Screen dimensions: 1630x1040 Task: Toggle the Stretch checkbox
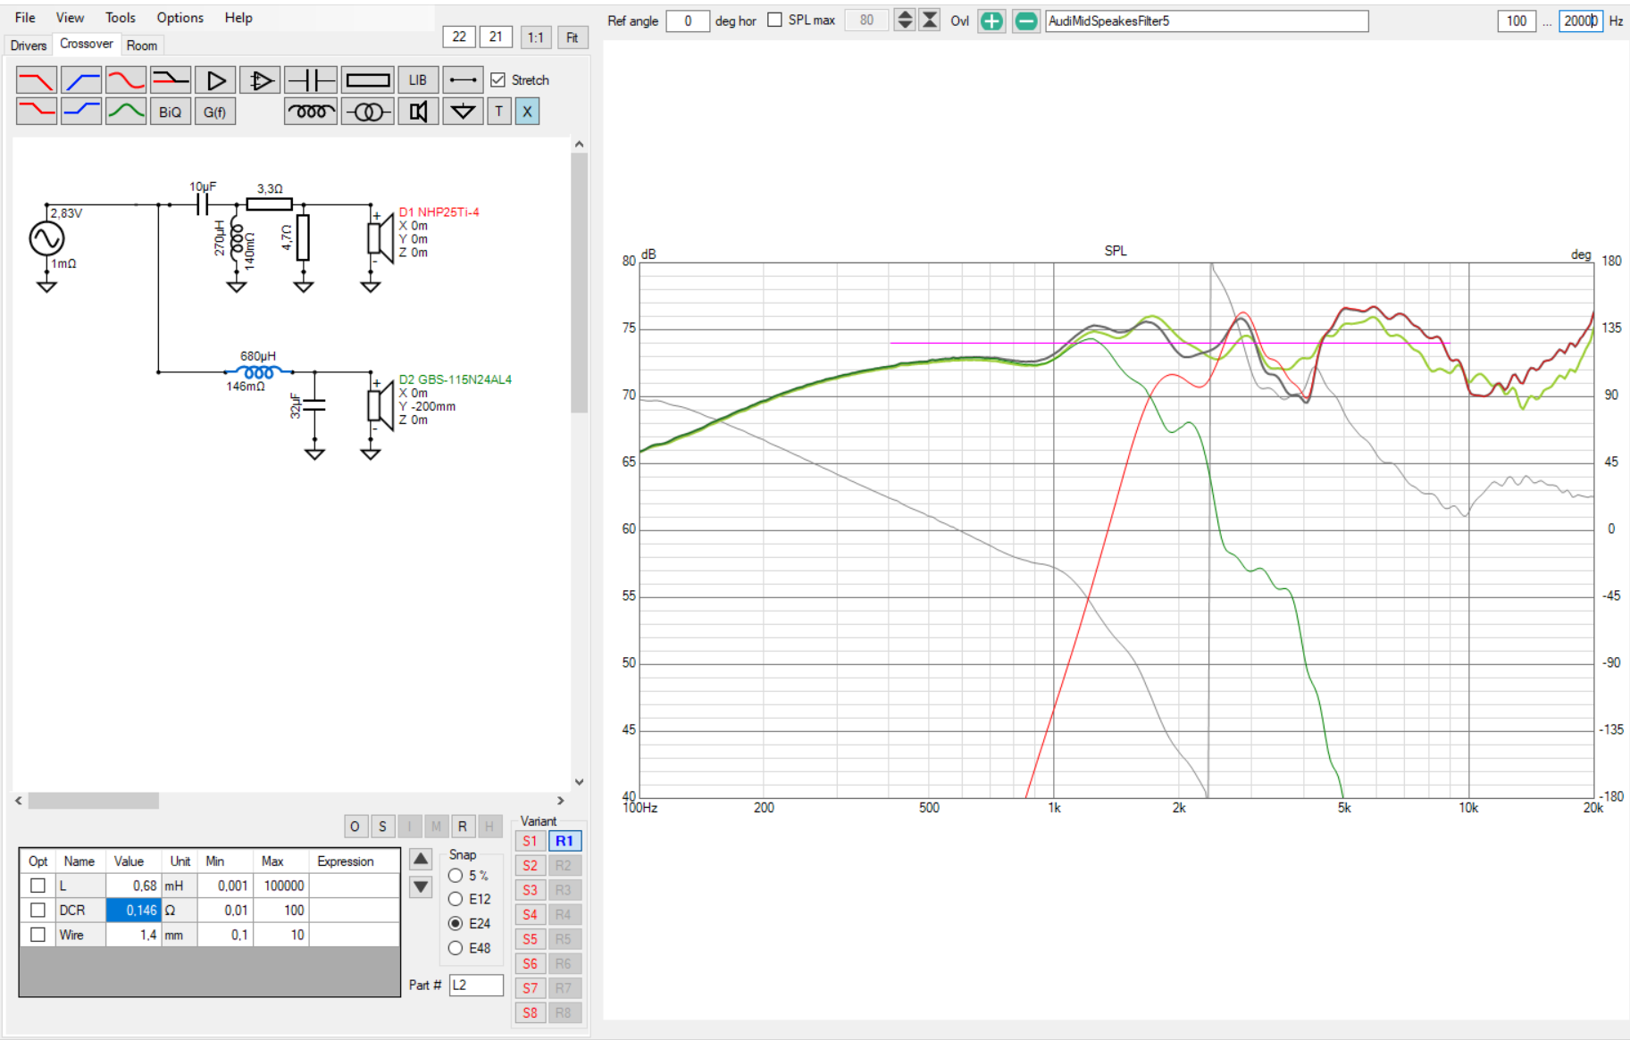click(x=498, y=80)
